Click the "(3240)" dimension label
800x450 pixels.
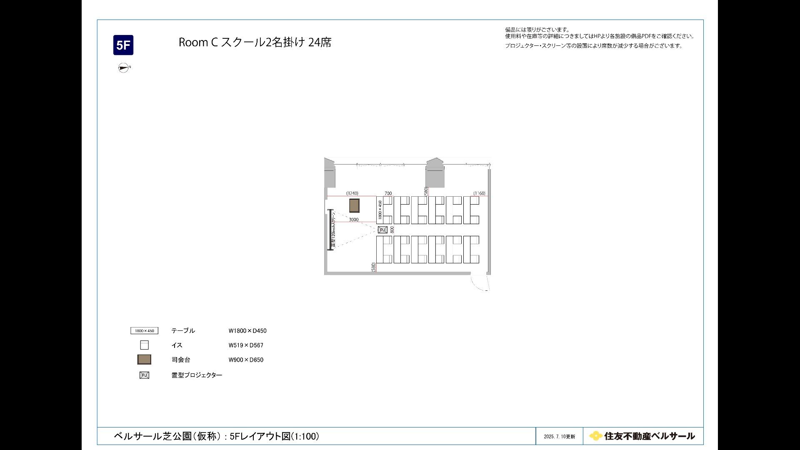pos(352,193)
